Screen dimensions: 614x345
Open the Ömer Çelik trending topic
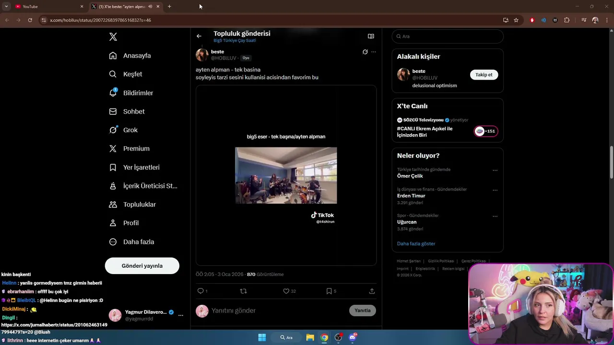(x=410, y=176)
